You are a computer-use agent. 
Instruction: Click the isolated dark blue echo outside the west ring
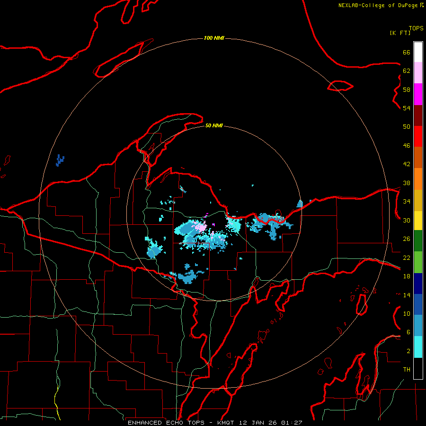[x=60, y=160]
